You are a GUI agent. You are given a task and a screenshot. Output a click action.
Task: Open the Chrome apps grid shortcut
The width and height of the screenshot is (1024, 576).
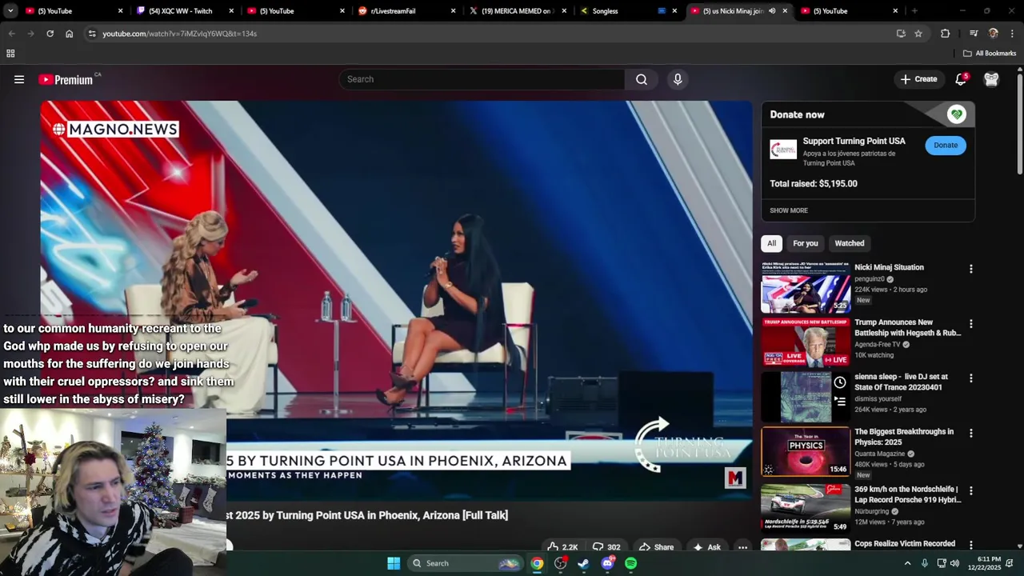(10, 54)
